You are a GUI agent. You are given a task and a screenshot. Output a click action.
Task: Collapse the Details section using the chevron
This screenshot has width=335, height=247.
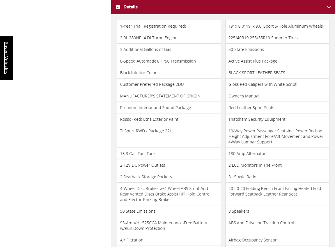pyautogui.click(x=329, y=7)
